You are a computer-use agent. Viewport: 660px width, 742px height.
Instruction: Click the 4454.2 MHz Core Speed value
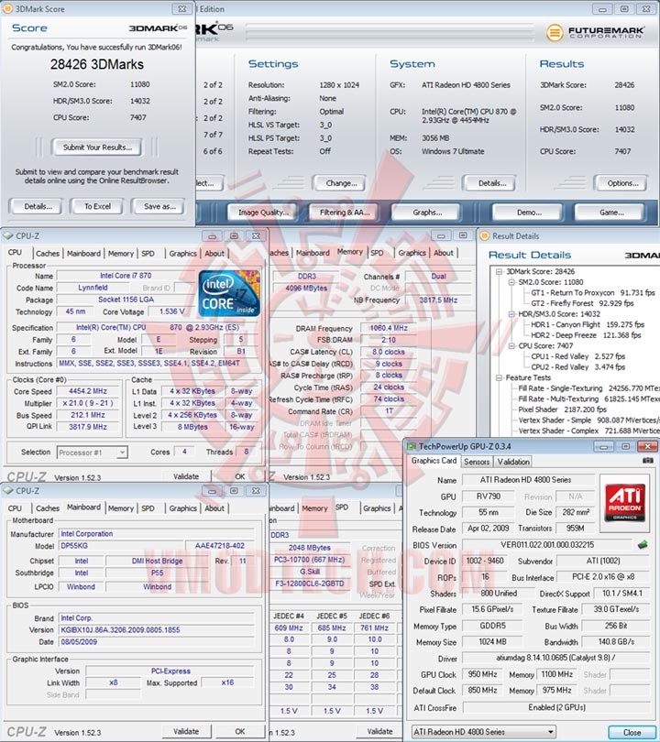pyautogui.click(x=88, y=391)
